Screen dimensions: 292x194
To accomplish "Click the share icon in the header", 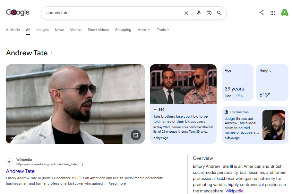I will (x=262, y=12).
